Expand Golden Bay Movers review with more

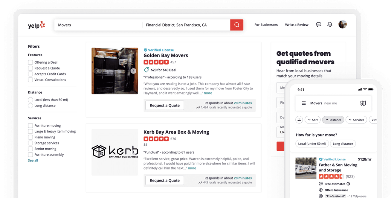coord(208,93)
